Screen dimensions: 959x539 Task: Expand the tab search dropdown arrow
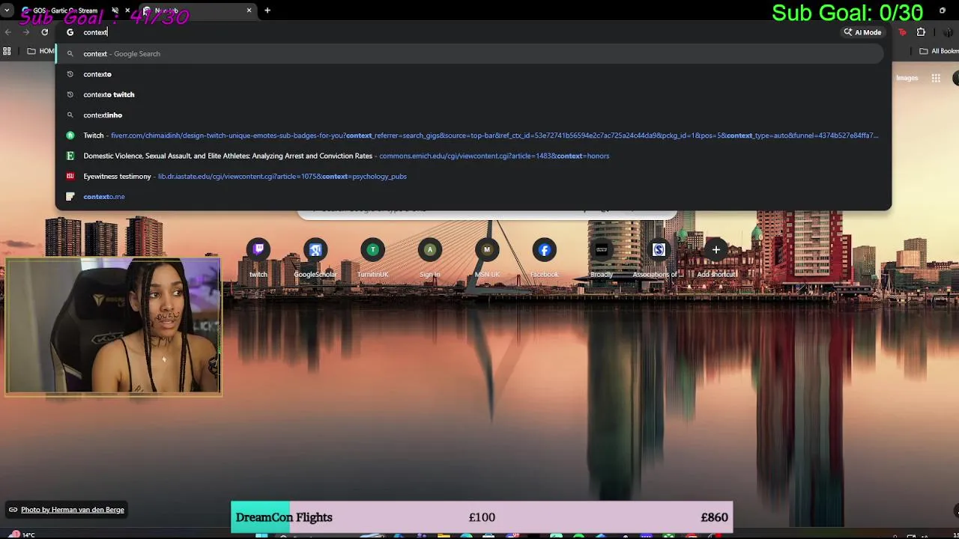point(7,10)
